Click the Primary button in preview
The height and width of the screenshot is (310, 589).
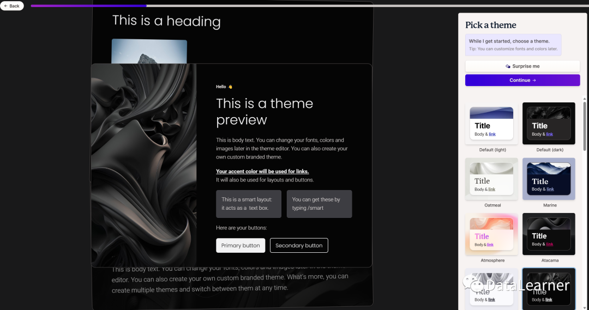[241, 246]
